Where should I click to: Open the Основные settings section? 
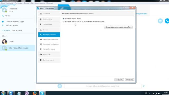point(49,14)
